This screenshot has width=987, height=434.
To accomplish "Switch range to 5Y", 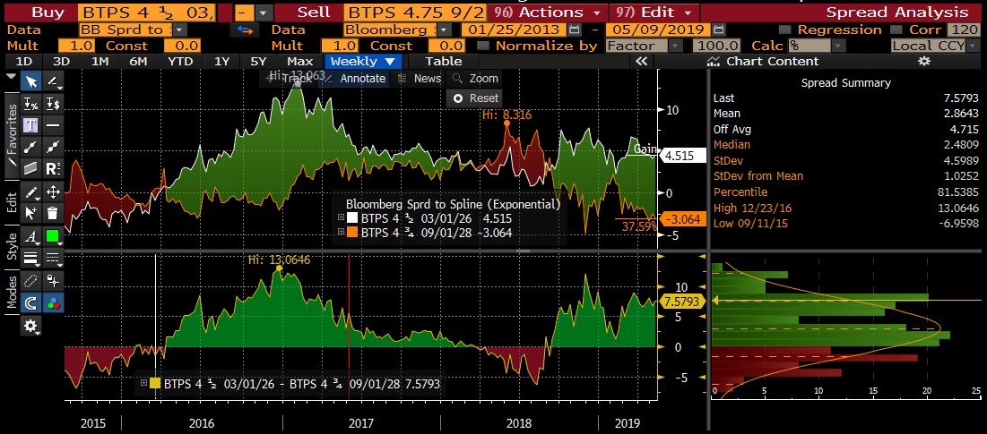I will 259,61.
